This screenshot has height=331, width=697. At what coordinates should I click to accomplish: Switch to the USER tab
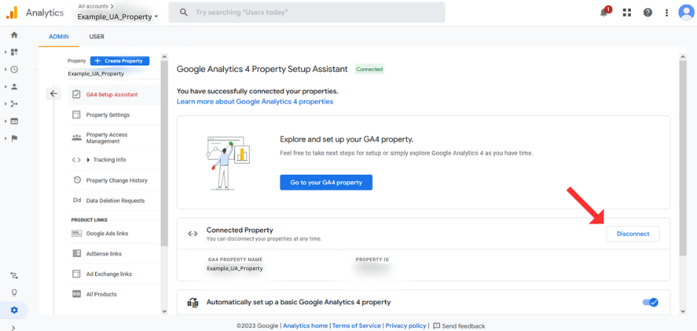pyautogui.click(x=96, y=37)
